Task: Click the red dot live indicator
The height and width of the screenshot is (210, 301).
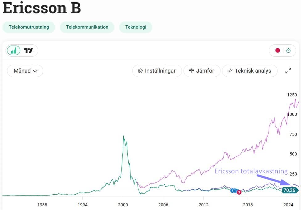Action: (277, 50)
